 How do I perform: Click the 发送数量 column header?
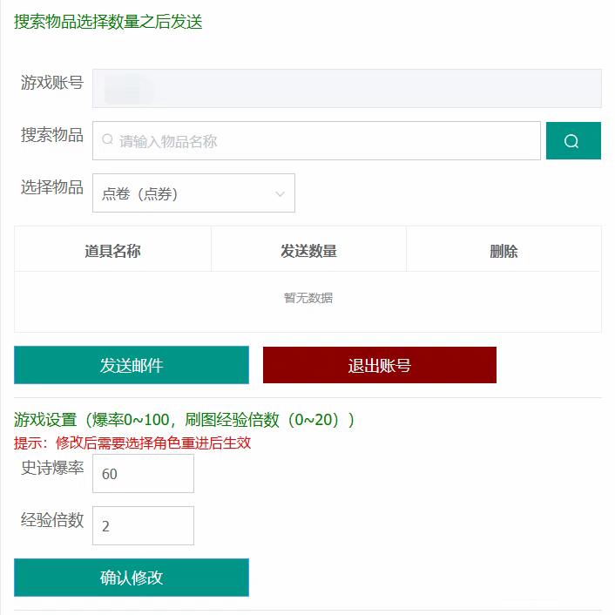click(x=308, y=251)
